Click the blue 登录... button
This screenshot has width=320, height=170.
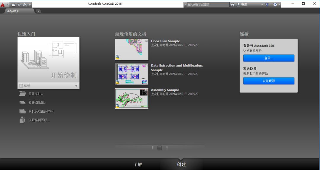(268, 58)
